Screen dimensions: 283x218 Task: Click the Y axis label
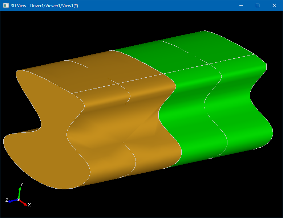(22, 185)
